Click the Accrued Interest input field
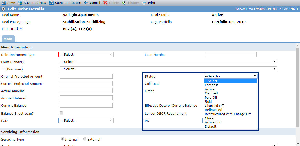 86,98
